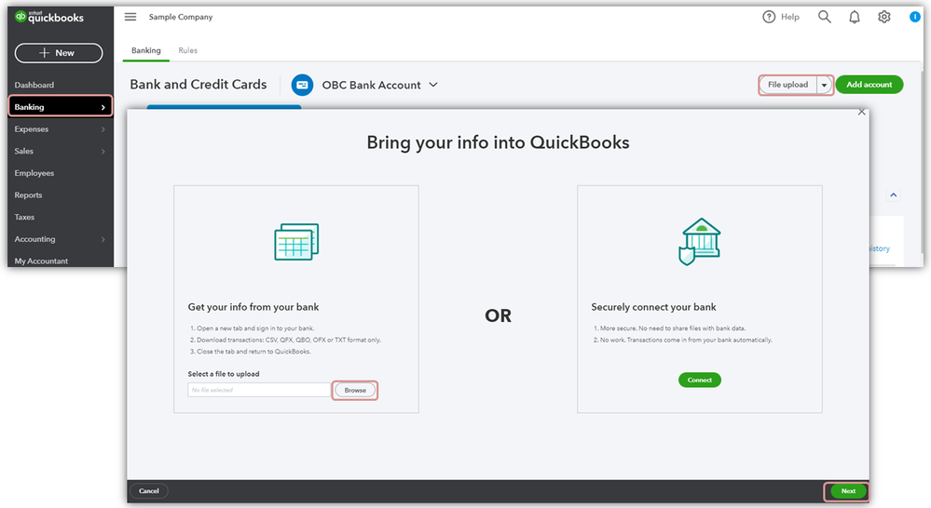
Task: Expand the OBC Bank Account chevron
Action: [x=433, y=85]
